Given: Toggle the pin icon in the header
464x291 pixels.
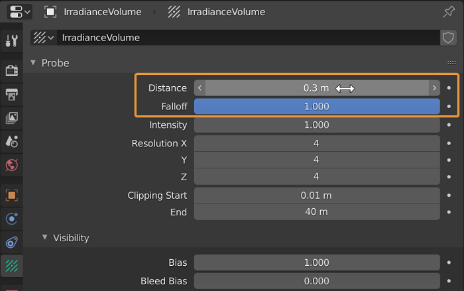Looking at the screenshot, I should [x=449, y=12].
